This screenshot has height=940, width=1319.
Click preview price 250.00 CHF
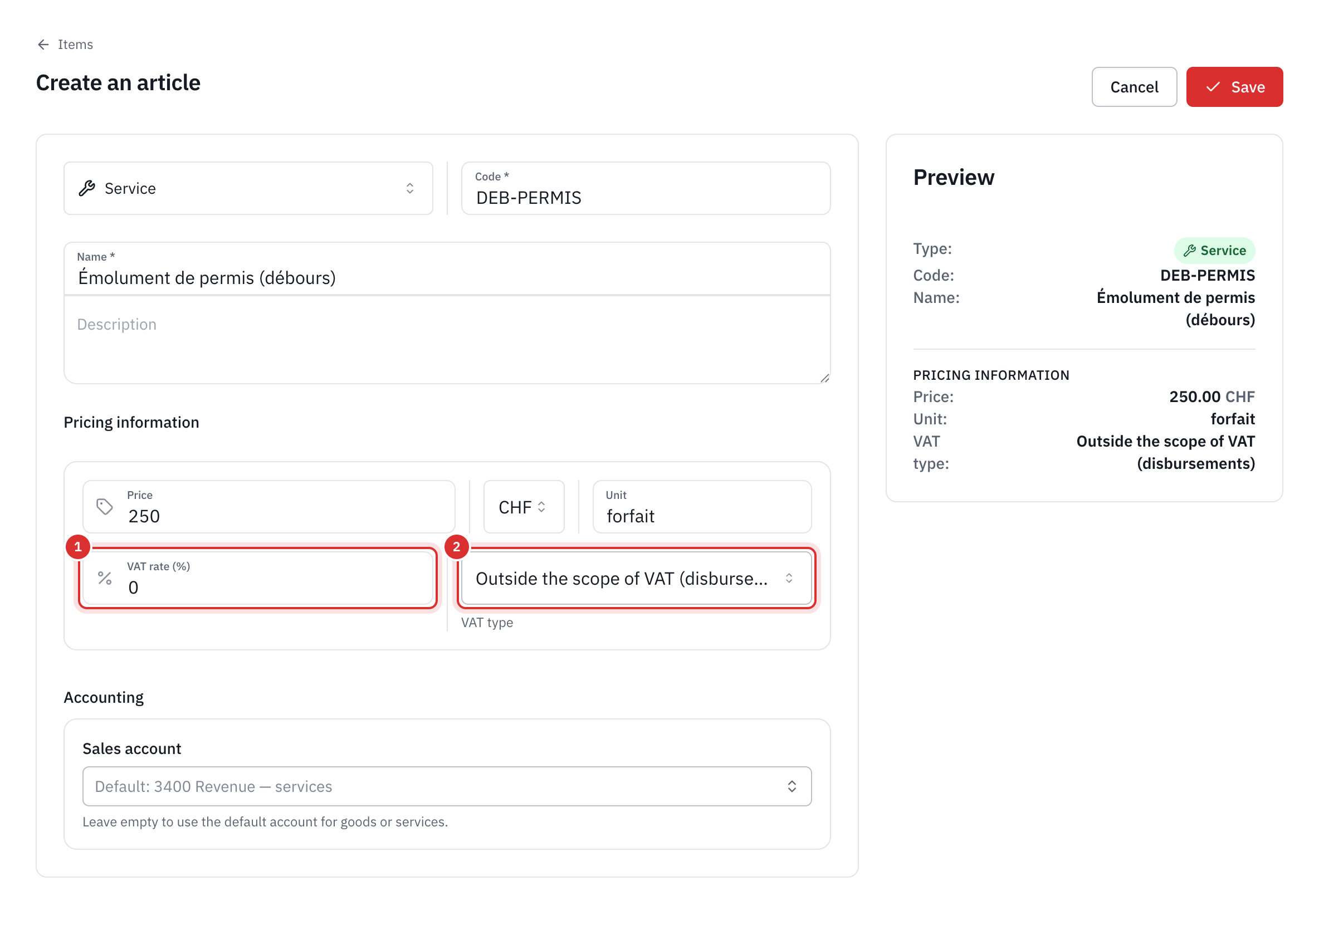1211,396
